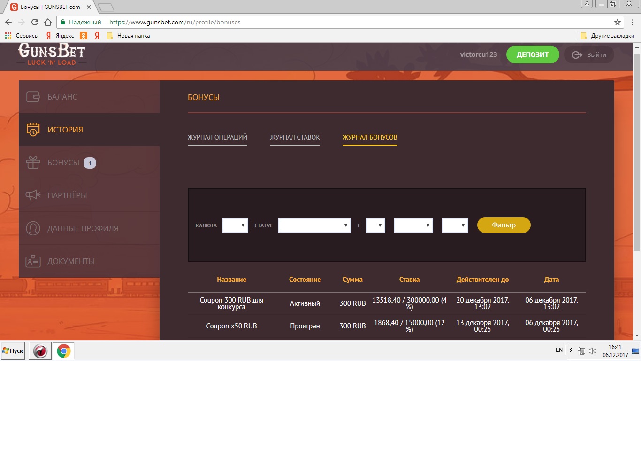
Task: Open Другие закладки bookmarks folder
Action: pyautogui.click(x=607, y=36)
